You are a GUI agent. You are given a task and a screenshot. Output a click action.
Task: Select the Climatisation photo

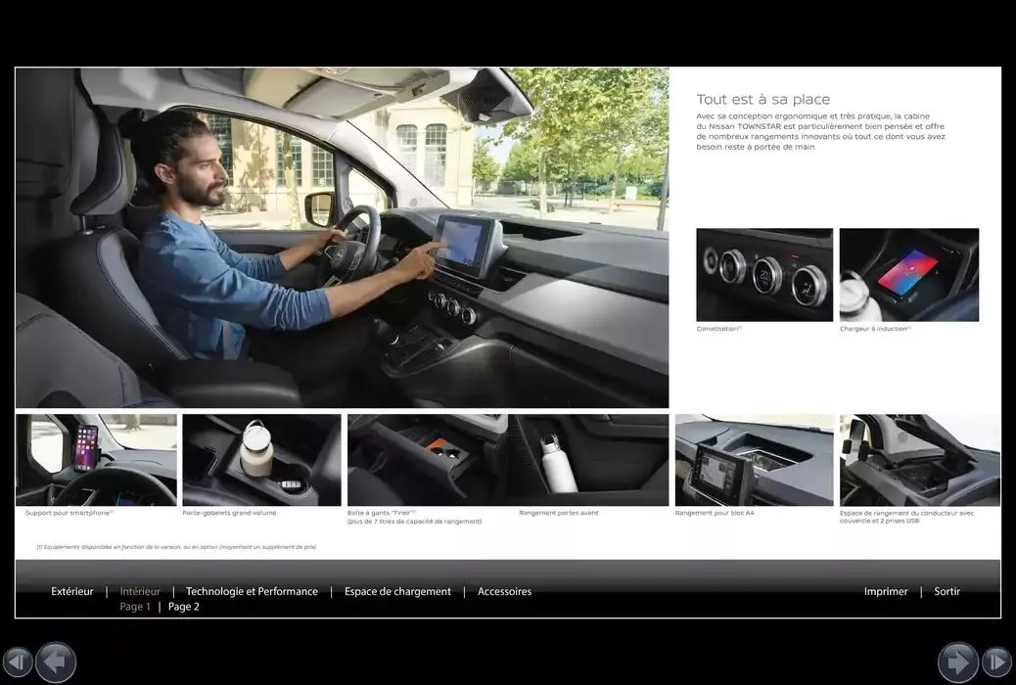tap(763, 274)
